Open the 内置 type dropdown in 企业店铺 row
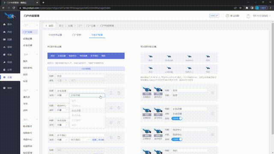Screen dimensions: 274x154 (62, 95)
